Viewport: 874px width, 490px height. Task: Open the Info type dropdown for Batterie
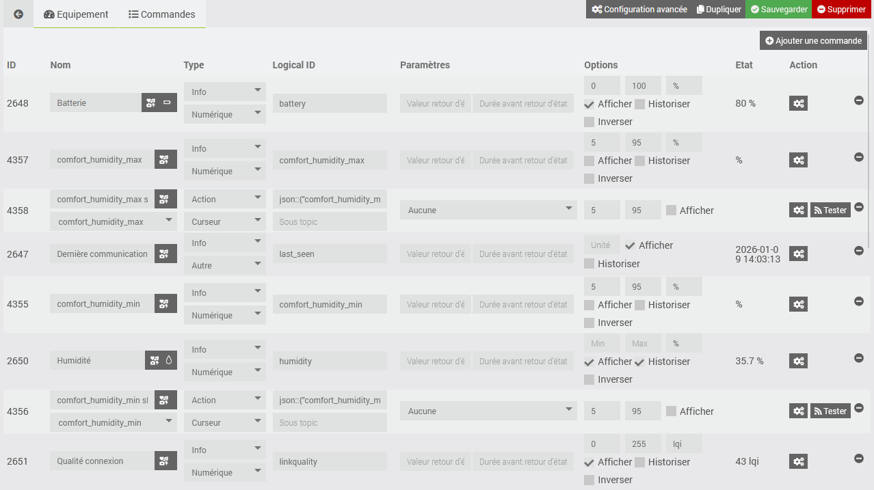click(x=224, y=92)
